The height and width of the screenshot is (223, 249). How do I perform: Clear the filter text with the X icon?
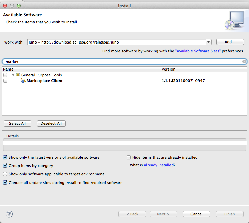click(244, 62)
